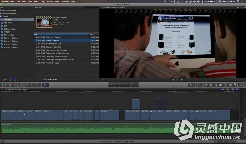Click the volume icon in menu bar
This screenshot has width=246, height=144.
(216, 1)
